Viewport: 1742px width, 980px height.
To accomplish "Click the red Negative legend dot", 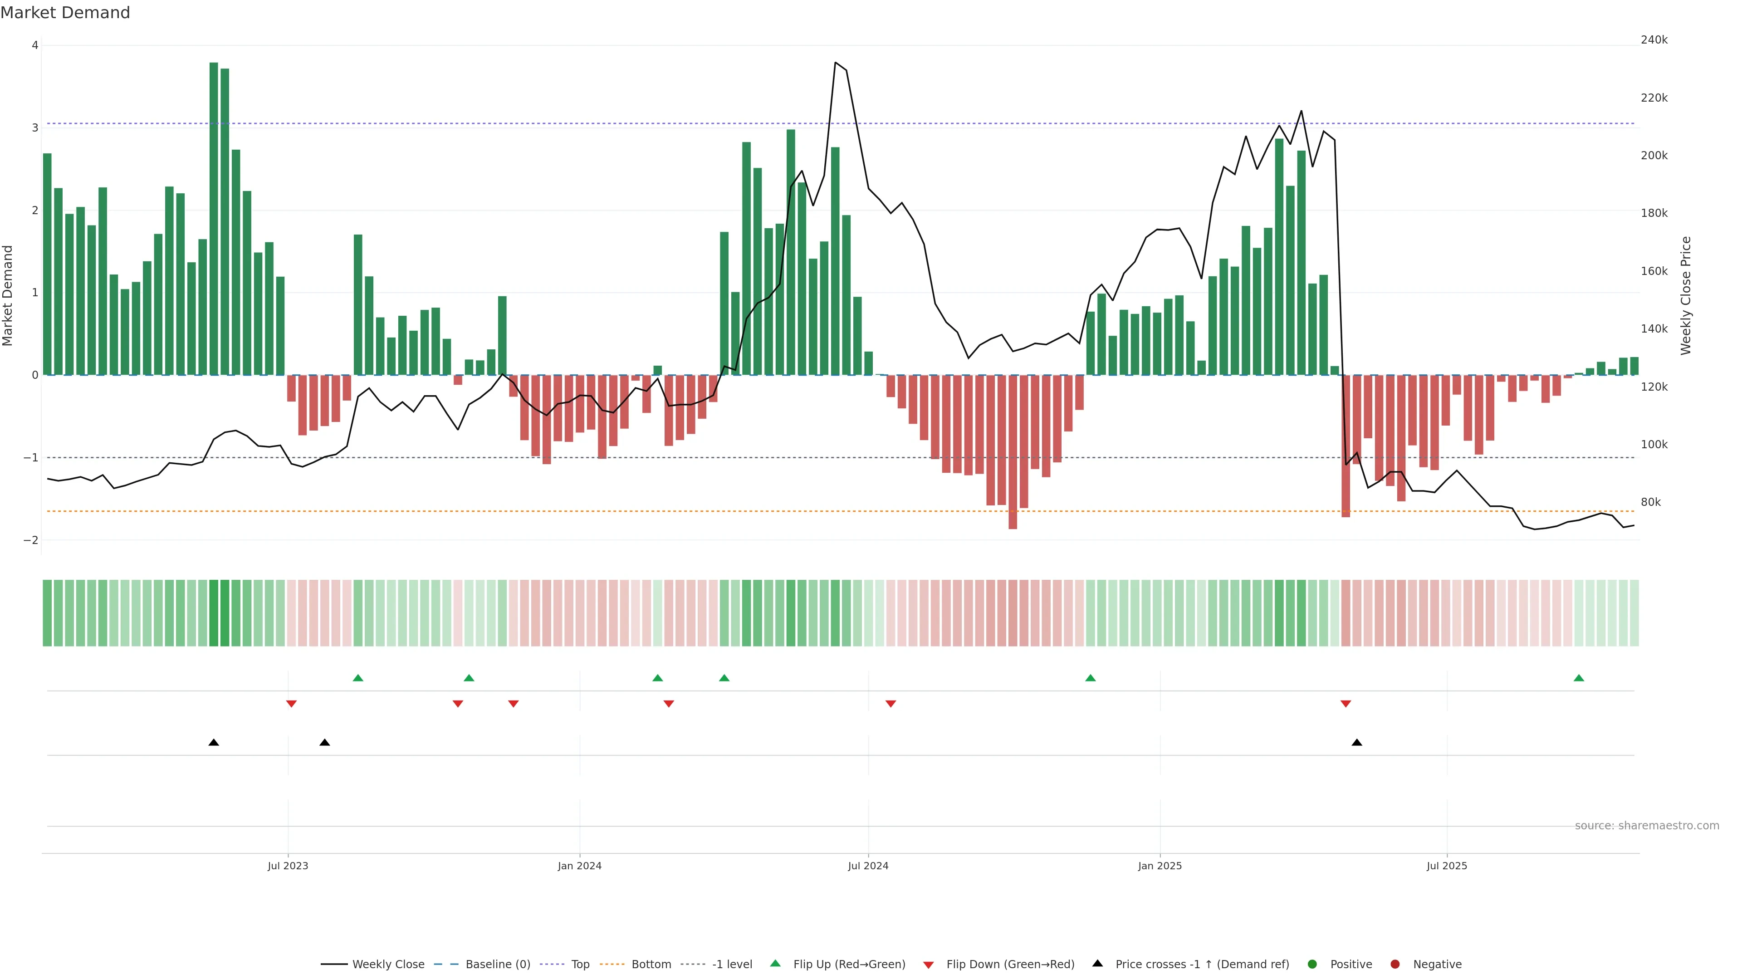I will click(x=1395, y=964).
